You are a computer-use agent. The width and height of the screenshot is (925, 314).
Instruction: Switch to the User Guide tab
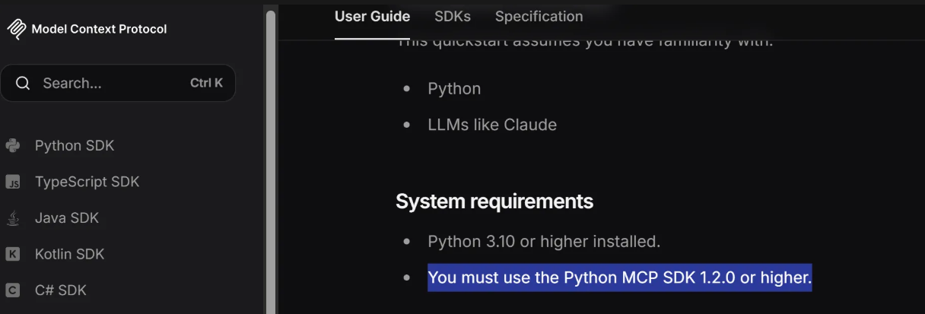372,17
